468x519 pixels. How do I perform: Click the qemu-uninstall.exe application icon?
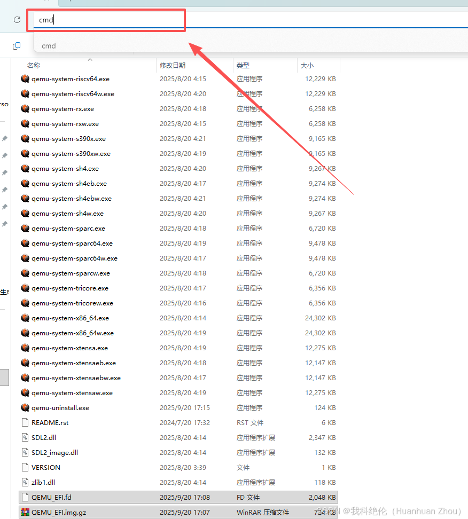[25, 407]
